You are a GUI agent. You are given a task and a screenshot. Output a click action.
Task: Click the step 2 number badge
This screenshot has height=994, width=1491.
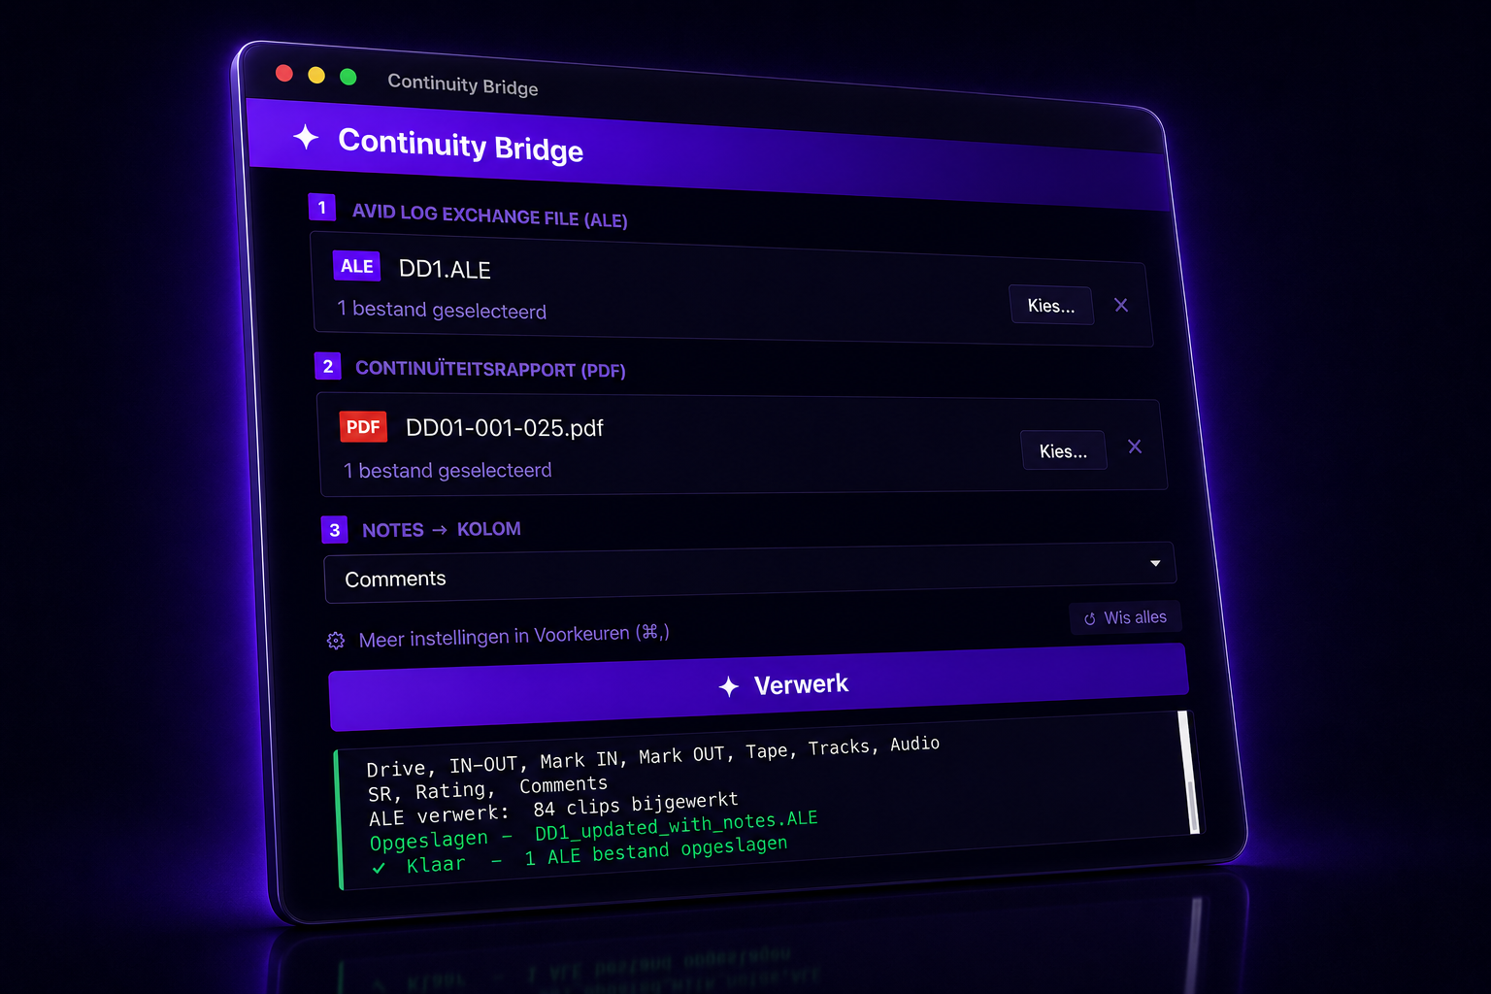point(328,366)
